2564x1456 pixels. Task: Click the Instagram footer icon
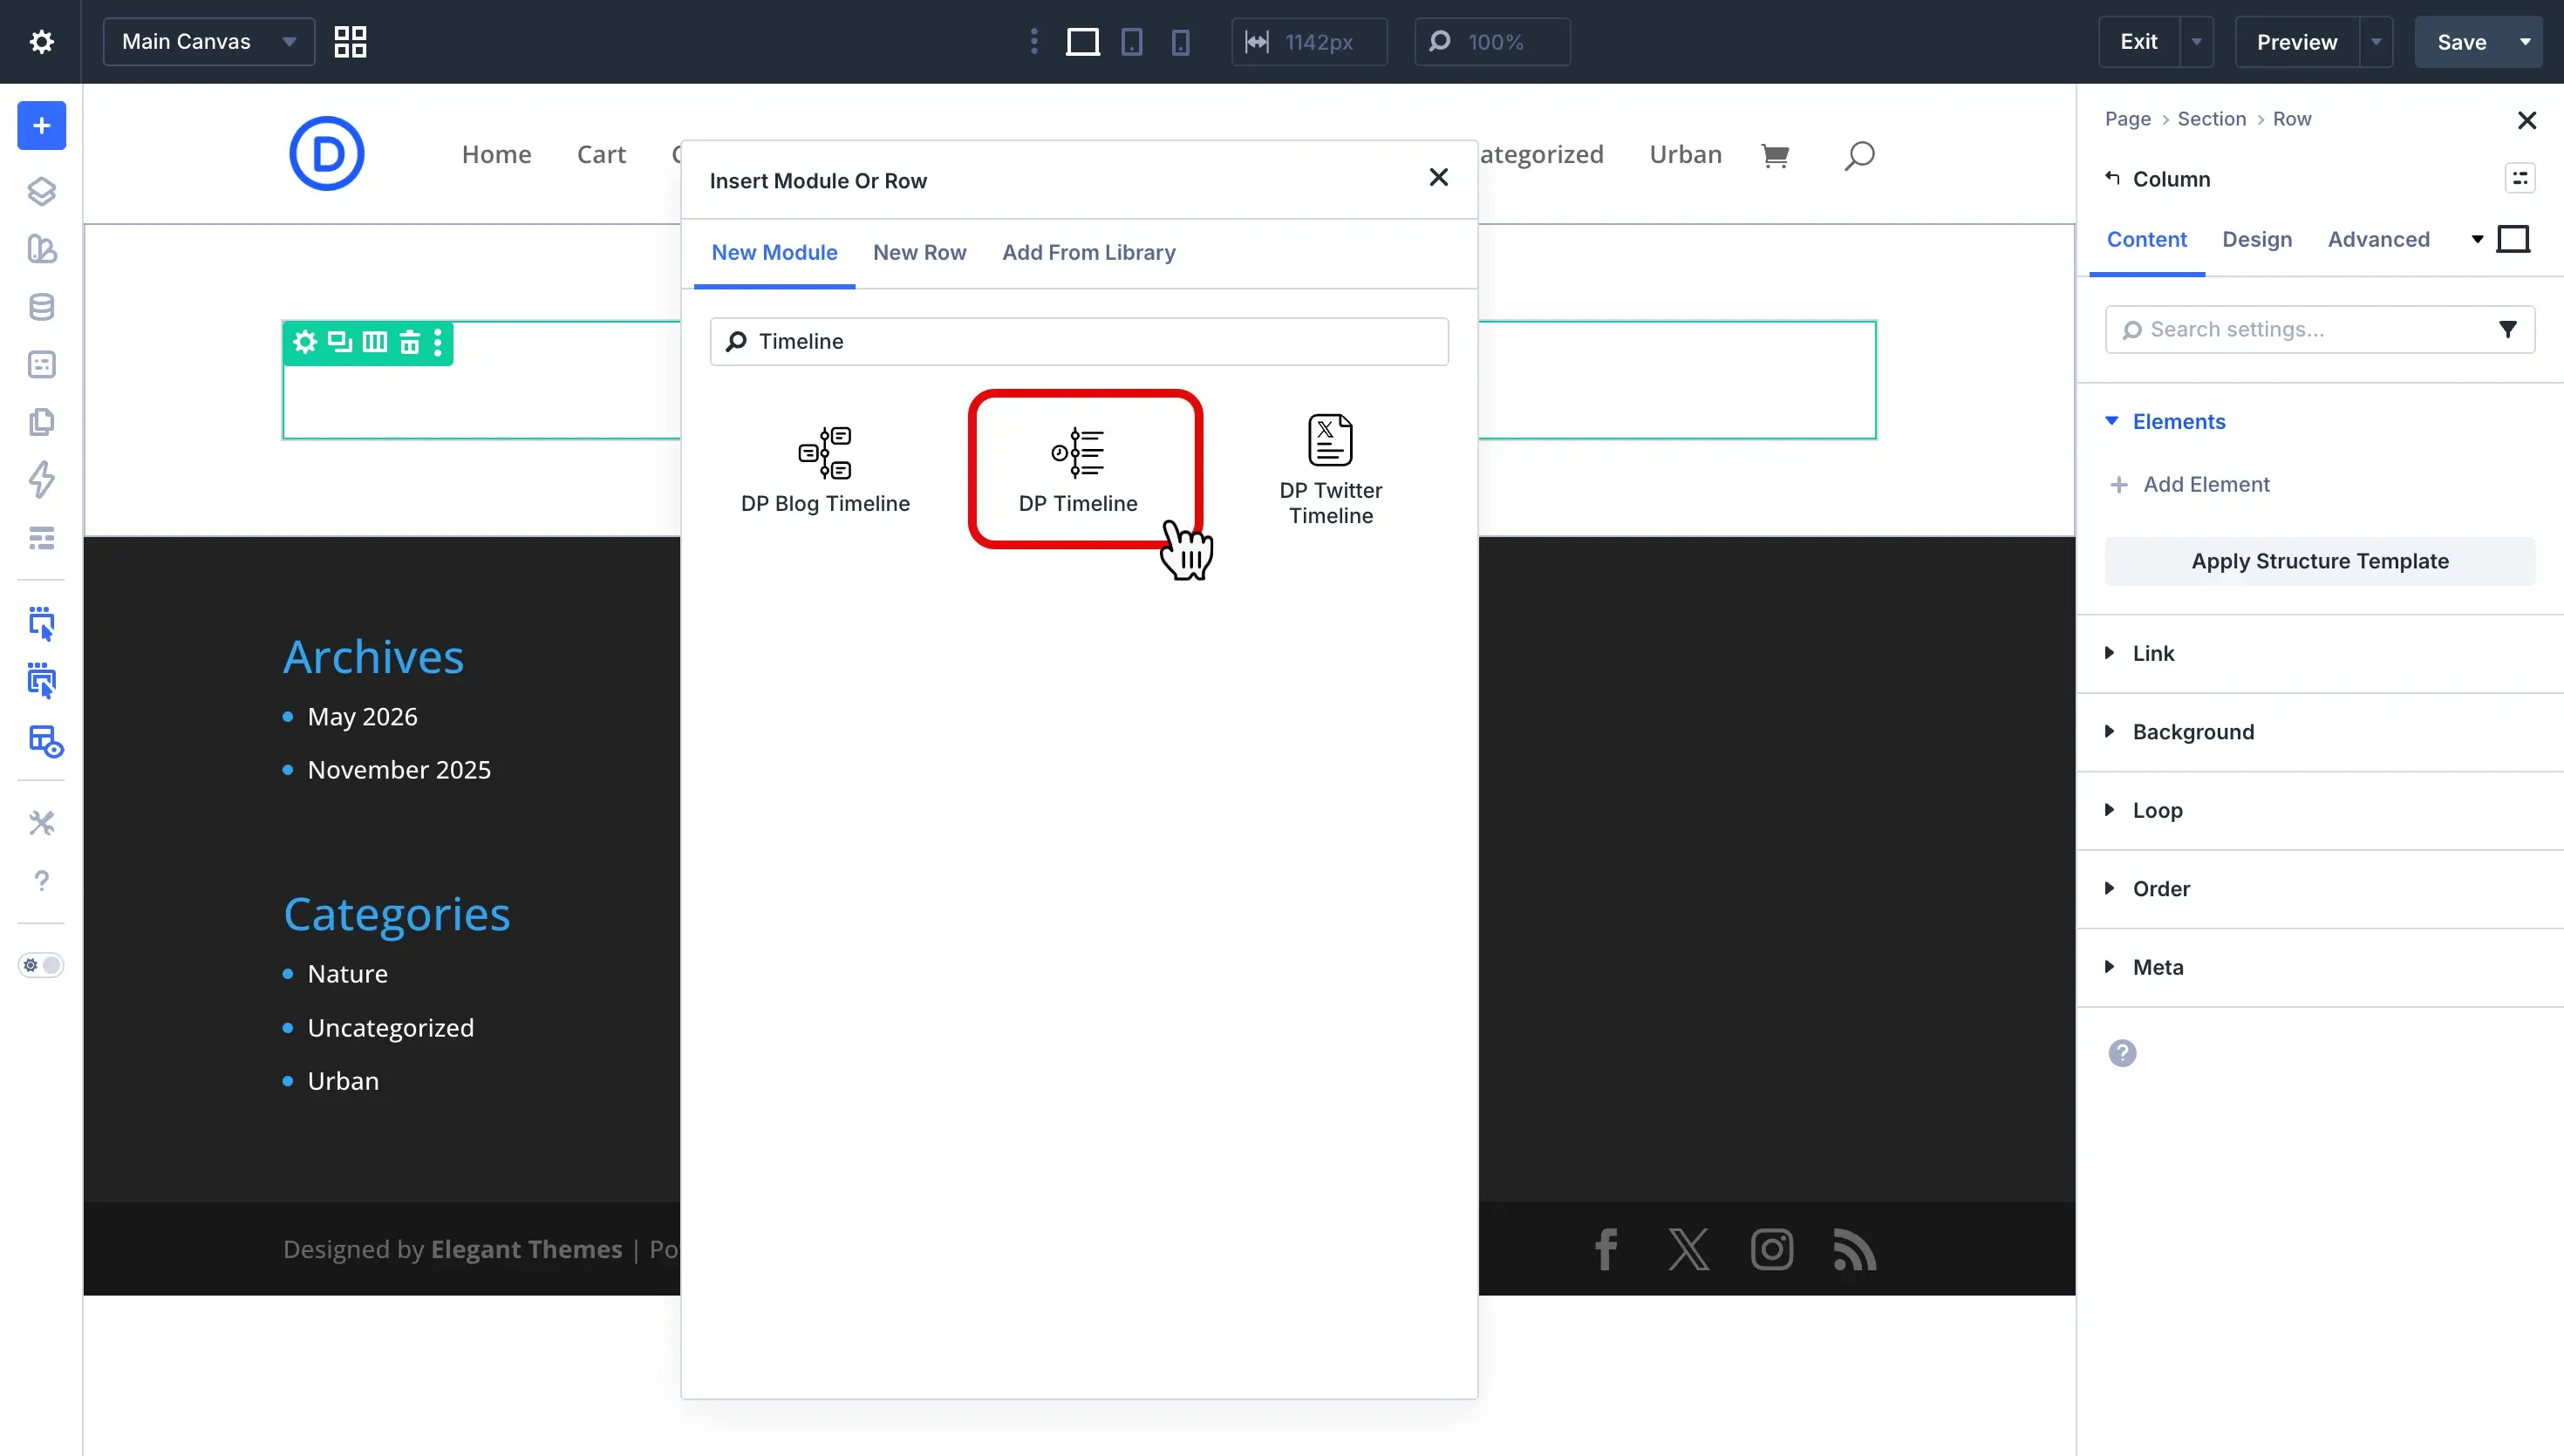pyautogui.click(x=1772, y=1250)
